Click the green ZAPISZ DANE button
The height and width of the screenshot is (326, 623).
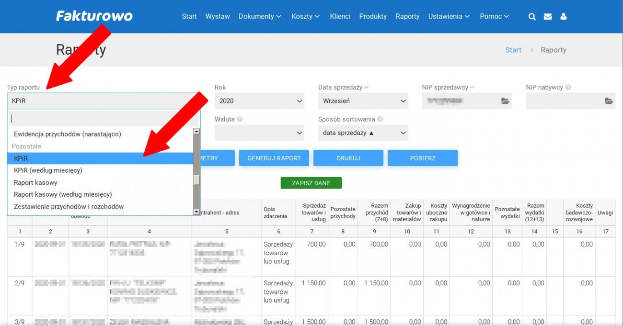click(311, 183)
